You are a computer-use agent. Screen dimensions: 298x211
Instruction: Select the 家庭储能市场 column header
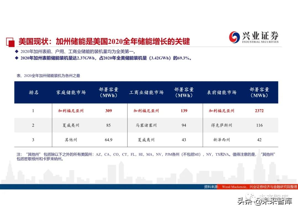click(x=71, y=93)
